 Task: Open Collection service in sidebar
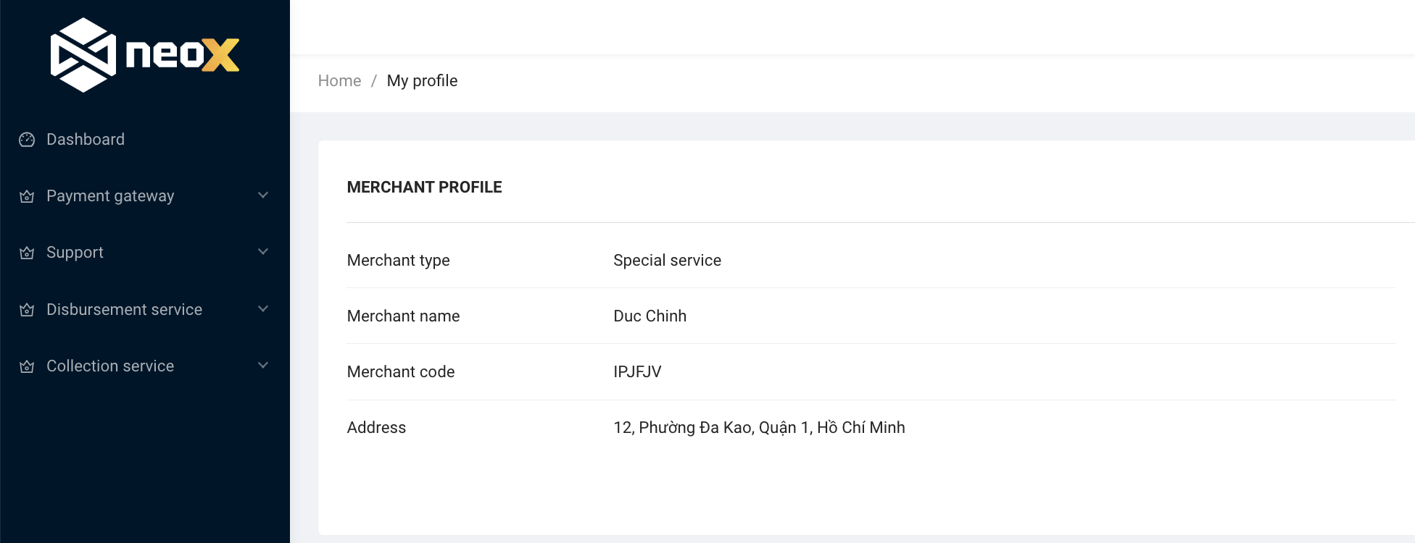coord(110,366)
